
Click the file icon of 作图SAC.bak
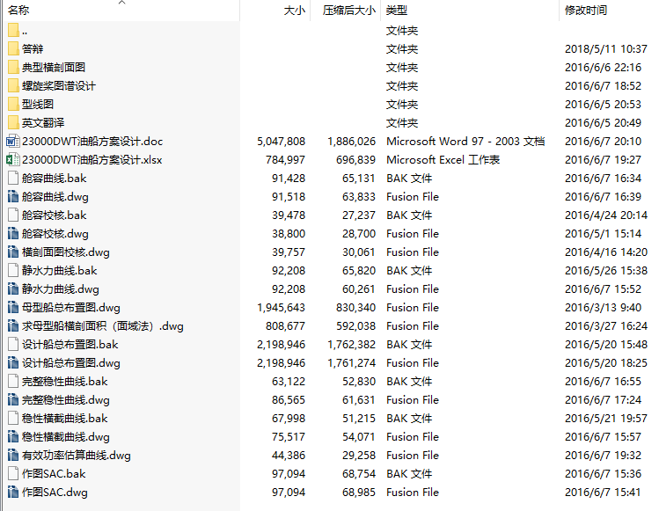[x=13, y=474]
